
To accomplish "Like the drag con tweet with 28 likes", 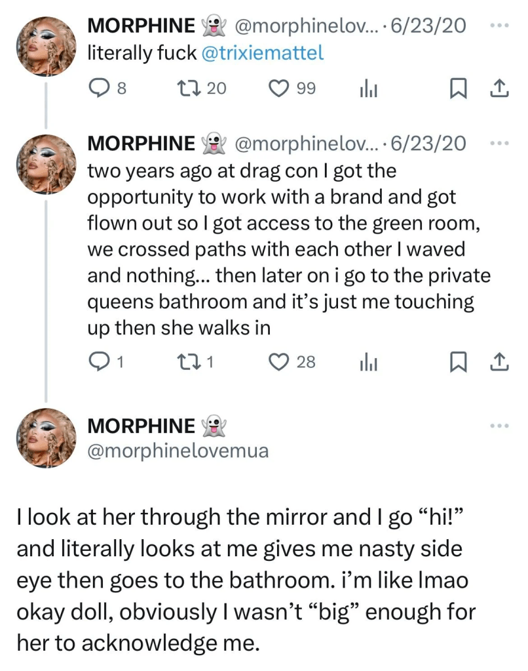I will click(x=280, y=361).
